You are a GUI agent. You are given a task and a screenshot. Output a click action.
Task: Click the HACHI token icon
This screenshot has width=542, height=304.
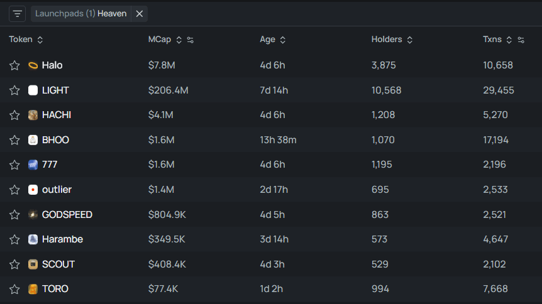click(x=33, y=115)
